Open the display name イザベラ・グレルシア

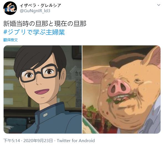tap(40, 5)
